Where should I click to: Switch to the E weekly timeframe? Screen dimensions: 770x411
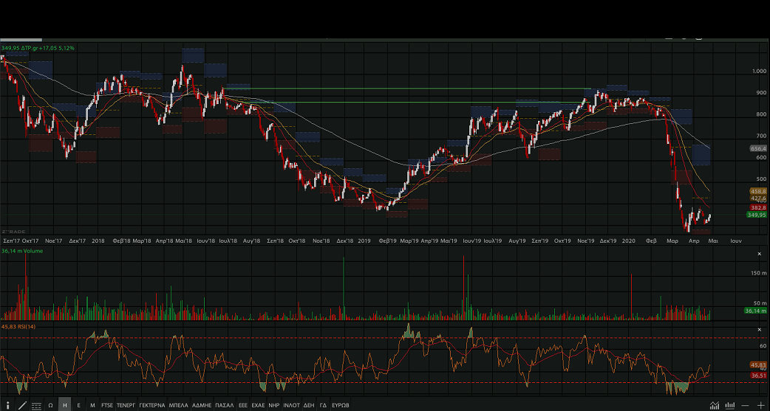(78, 405)
